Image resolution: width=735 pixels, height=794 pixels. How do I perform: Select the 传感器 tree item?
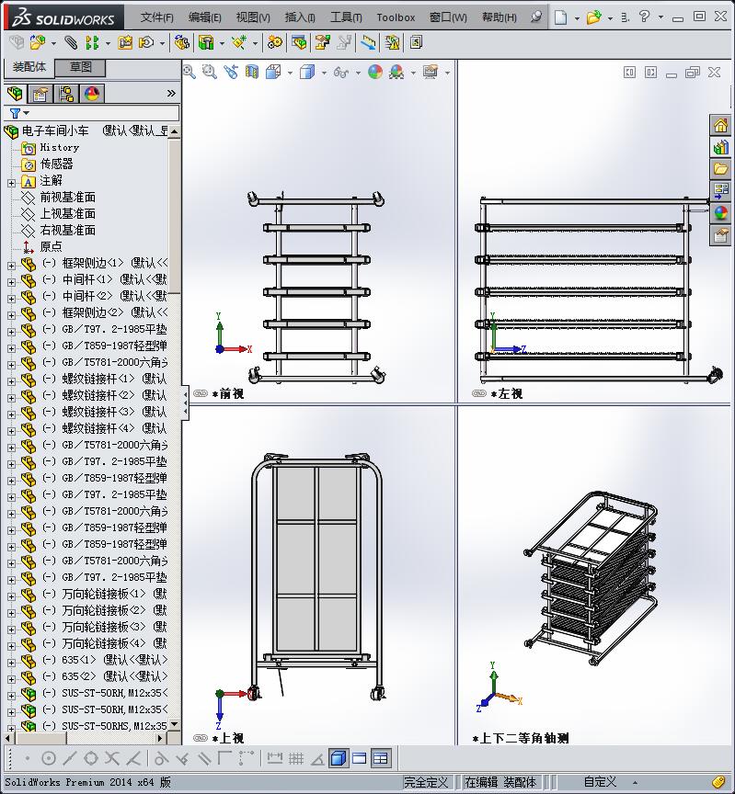coord(56,164)
